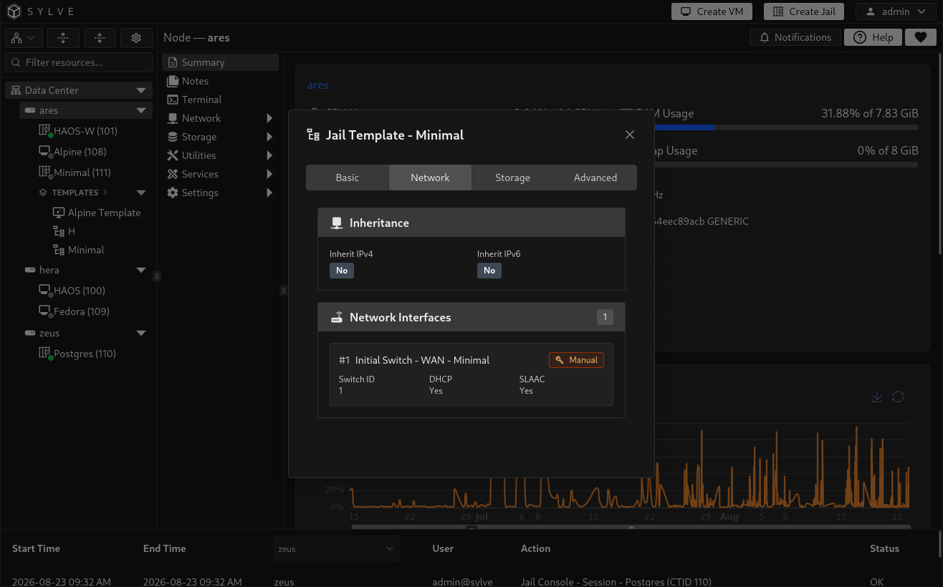The image size is (943, 587).
Task: Collapse the hera node arrow
Action: [x=141, y=270]
